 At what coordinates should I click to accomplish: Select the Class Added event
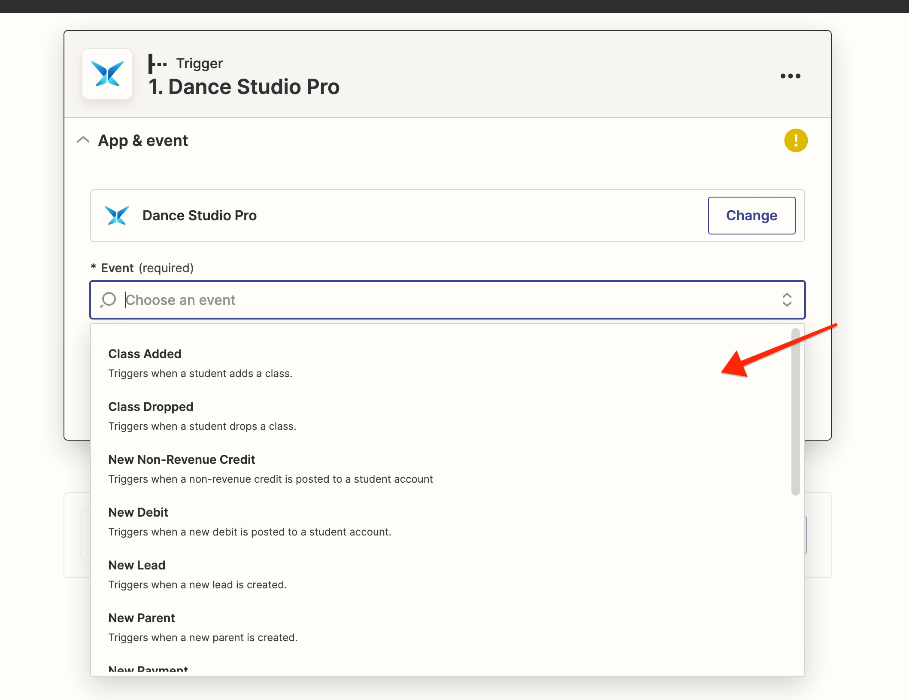pyautogui.click(x=442, y=363)
